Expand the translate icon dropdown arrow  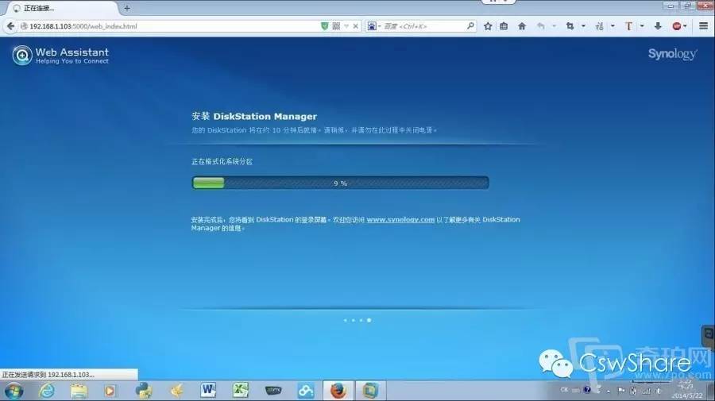[x=613, y=26]
